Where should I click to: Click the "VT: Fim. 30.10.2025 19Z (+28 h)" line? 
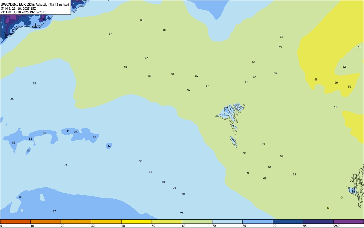(23, 12)
